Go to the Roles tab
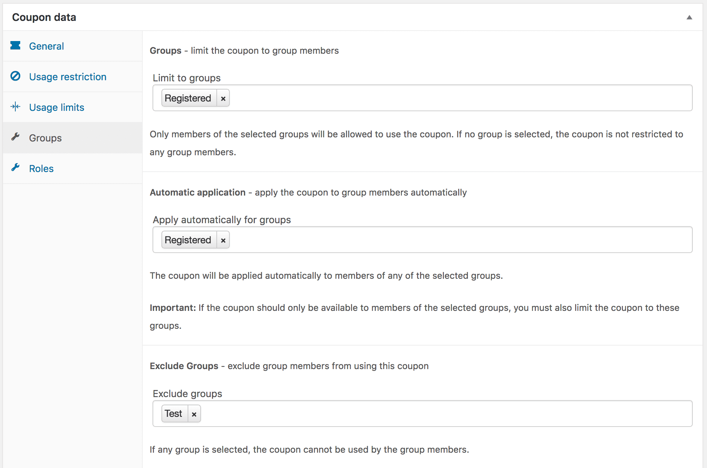The image size is (707, 468). tap(41, 169)
